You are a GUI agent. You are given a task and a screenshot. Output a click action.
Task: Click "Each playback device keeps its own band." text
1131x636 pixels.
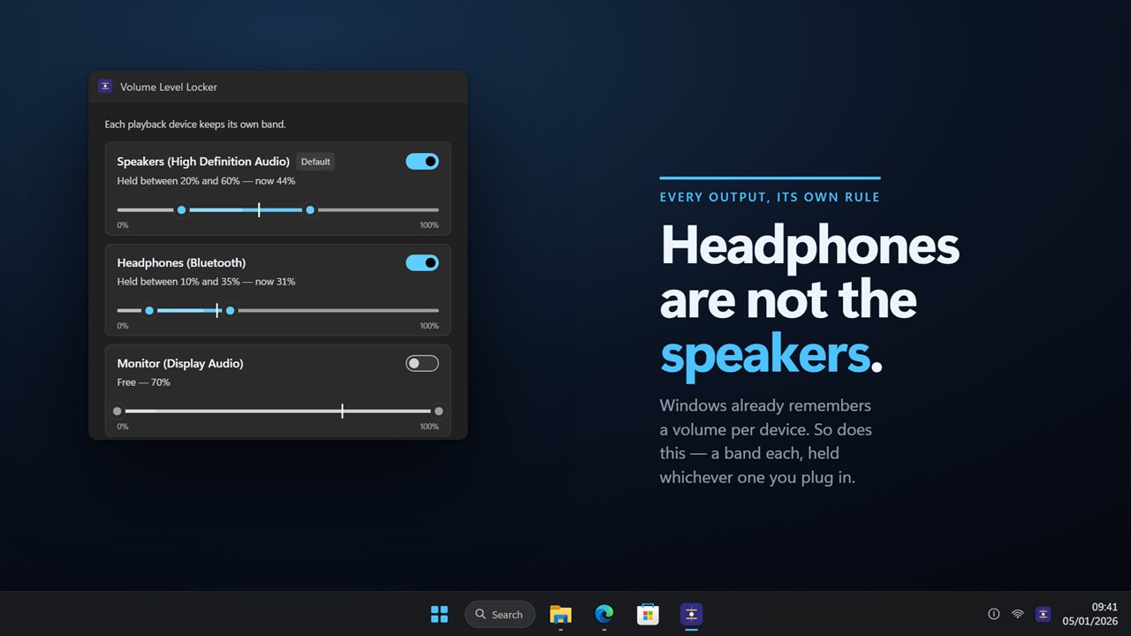click(195, 125)
